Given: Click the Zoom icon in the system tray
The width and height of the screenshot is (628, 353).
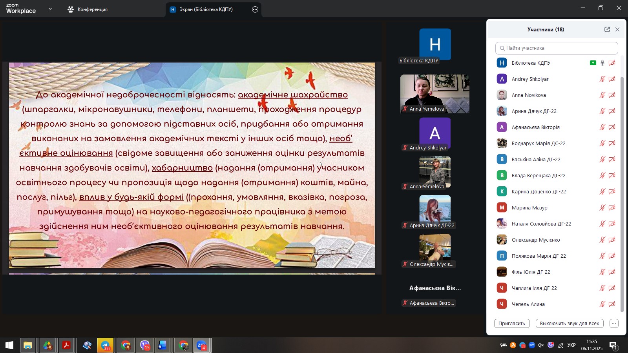Looking at the screenshot, I should click(531, 345).
